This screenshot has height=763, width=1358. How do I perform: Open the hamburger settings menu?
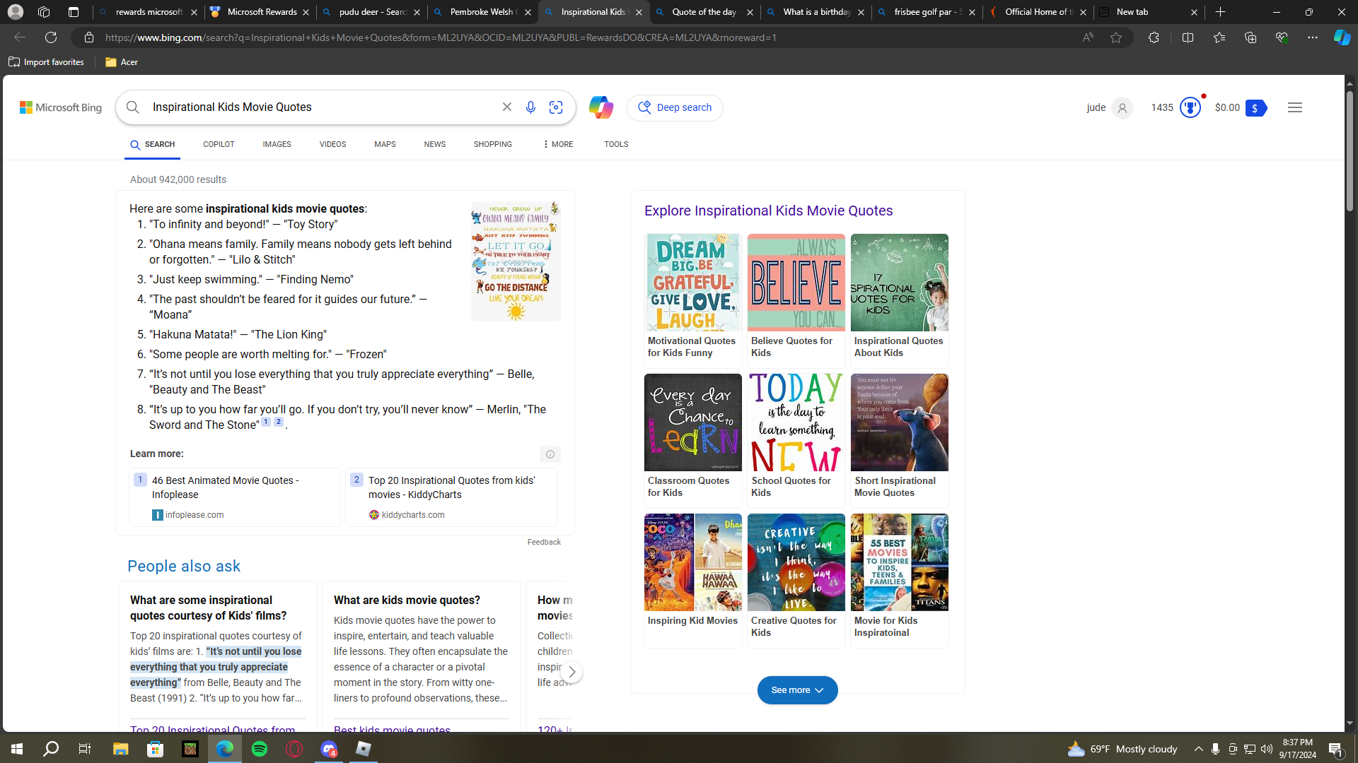[1294, 107]
